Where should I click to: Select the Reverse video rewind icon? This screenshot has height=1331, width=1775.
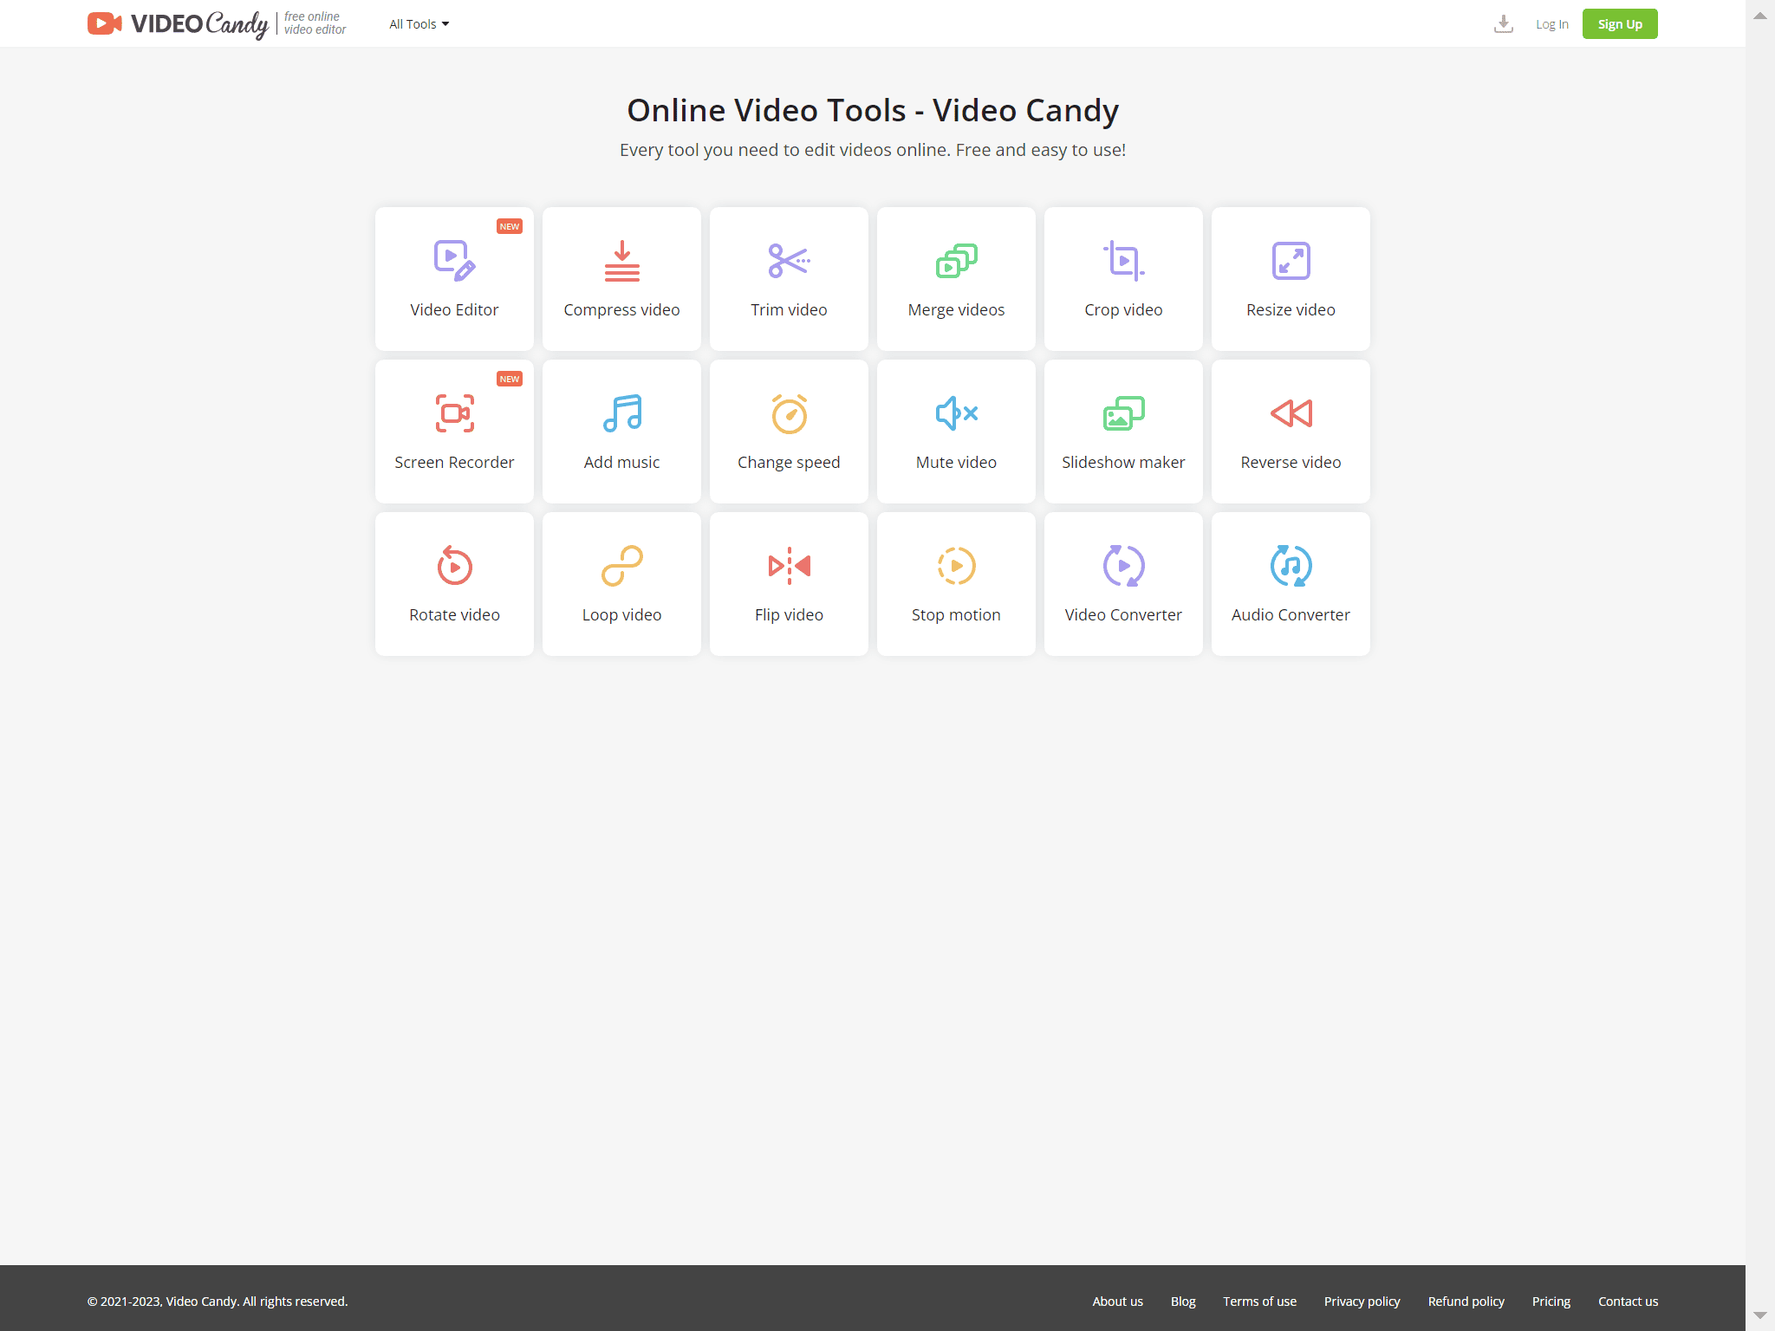tap(1291, 413)
